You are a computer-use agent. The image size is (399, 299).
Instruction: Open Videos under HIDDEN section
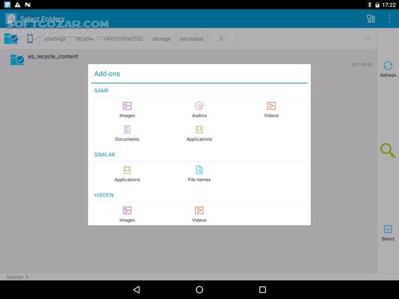point(199,215)
